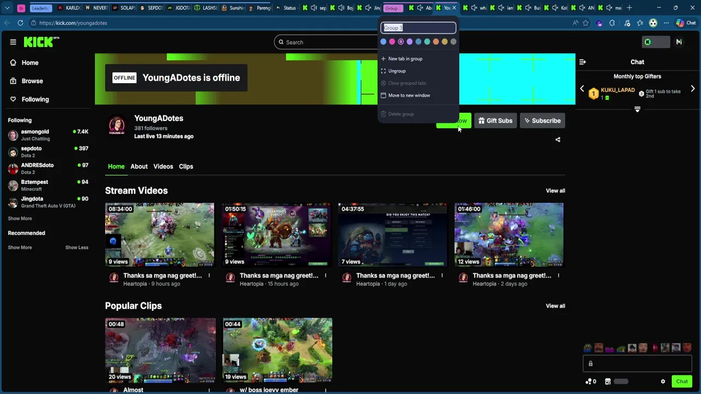Image resolution: width=701 pixels, height=394 pixels.
Task: Open sepdoto channel in Following list
Action: click(48, 152)
